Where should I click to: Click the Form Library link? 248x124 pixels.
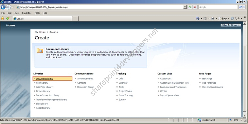click(x=42, y=83)
